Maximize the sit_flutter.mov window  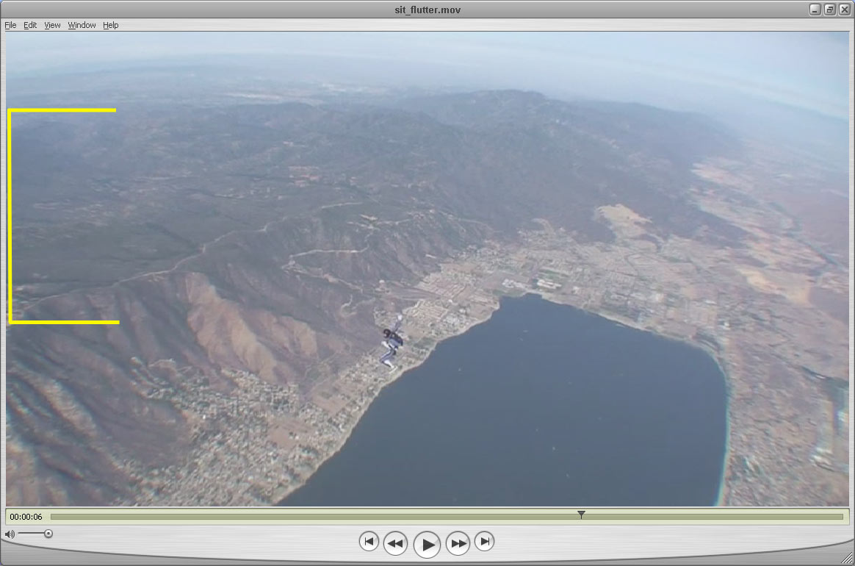coord(830,10)
